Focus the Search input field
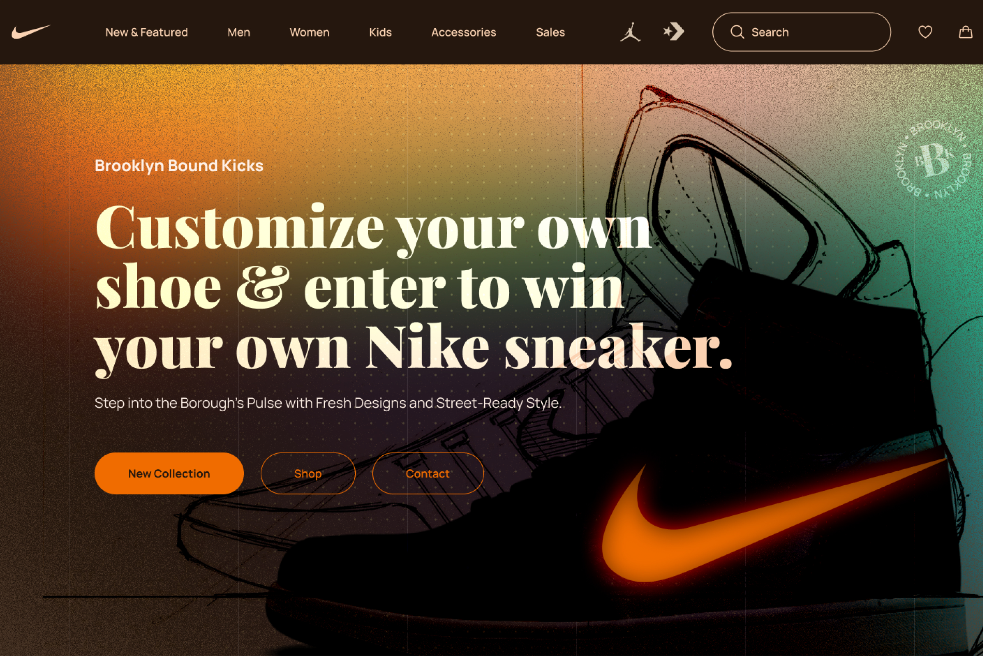Viewport: 983px width, 656px height. click(801, 32)
